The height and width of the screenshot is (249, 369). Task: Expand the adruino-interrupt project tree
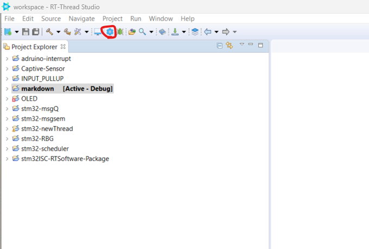[6, 58]
